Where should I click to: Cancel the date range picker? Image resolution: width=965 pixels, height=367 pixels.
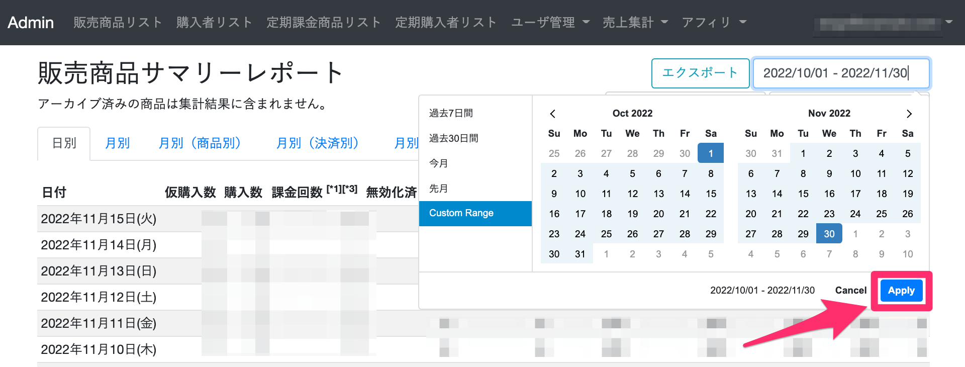pyautogui.click(x=850, y=291)
